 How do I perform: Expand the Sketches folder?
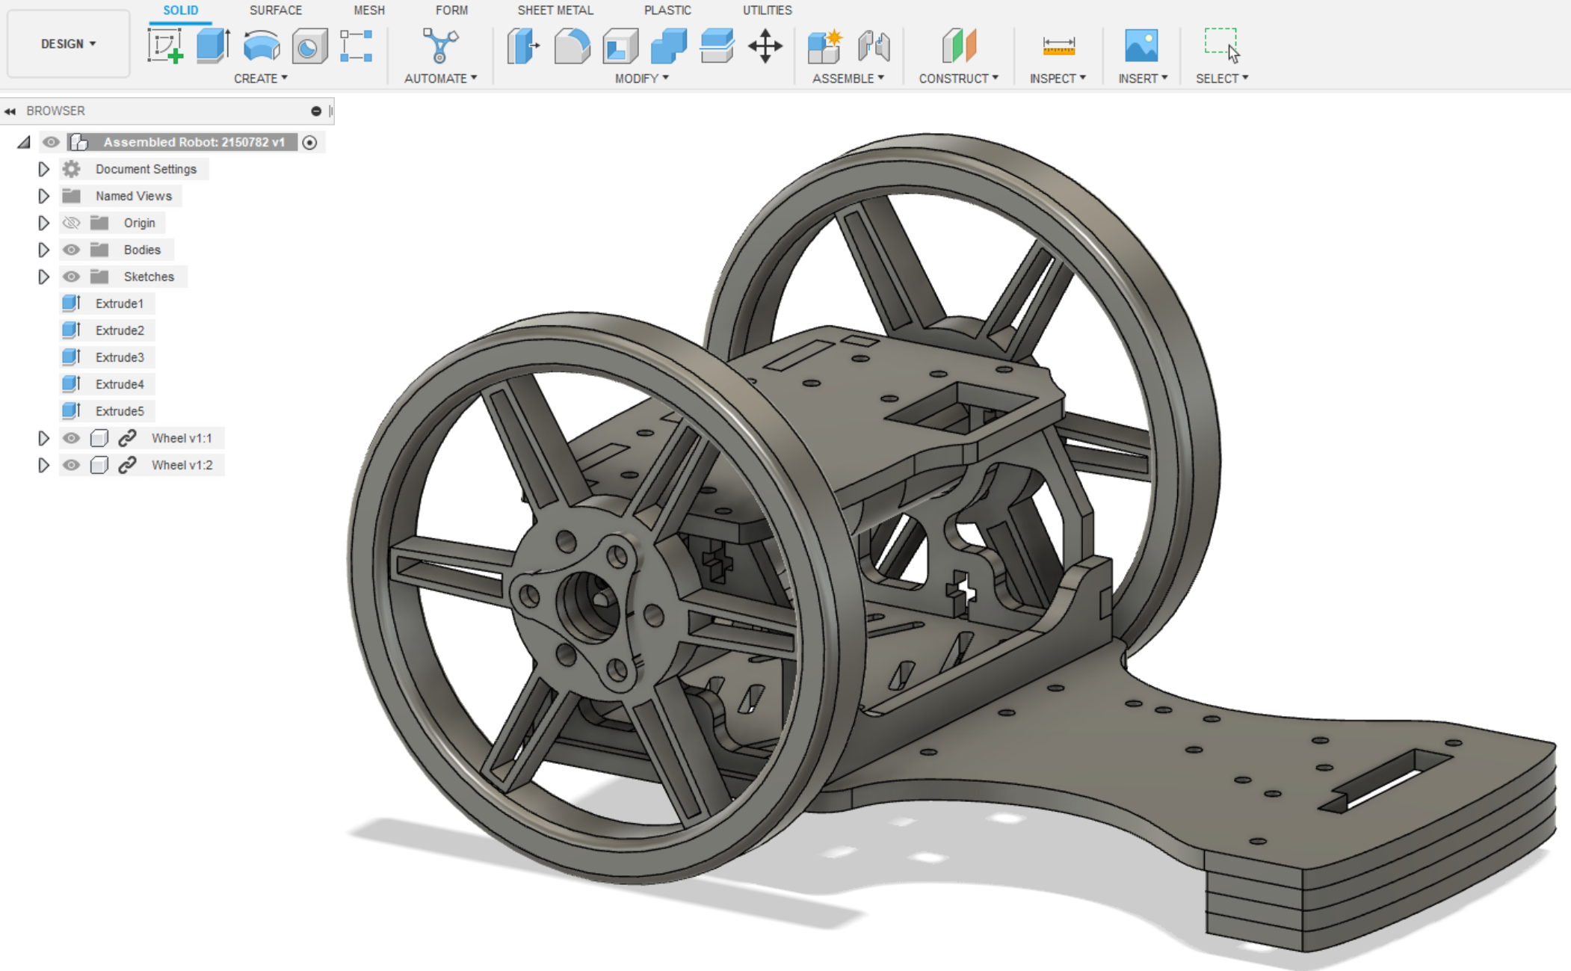click(43, 277)
